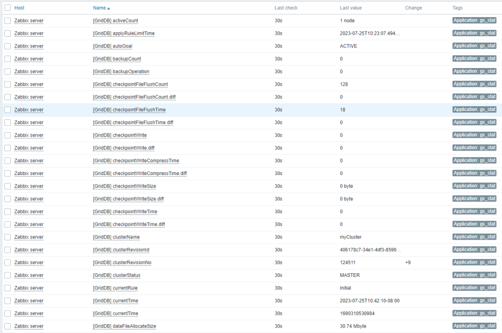Screen dimensions: 502x333
Task: Select the checkbox for the activeCount row
Action: point(7,21)
